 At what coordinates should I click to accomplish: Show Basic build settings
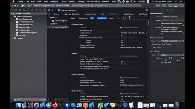pyautogui.click(x=73, y=18)
